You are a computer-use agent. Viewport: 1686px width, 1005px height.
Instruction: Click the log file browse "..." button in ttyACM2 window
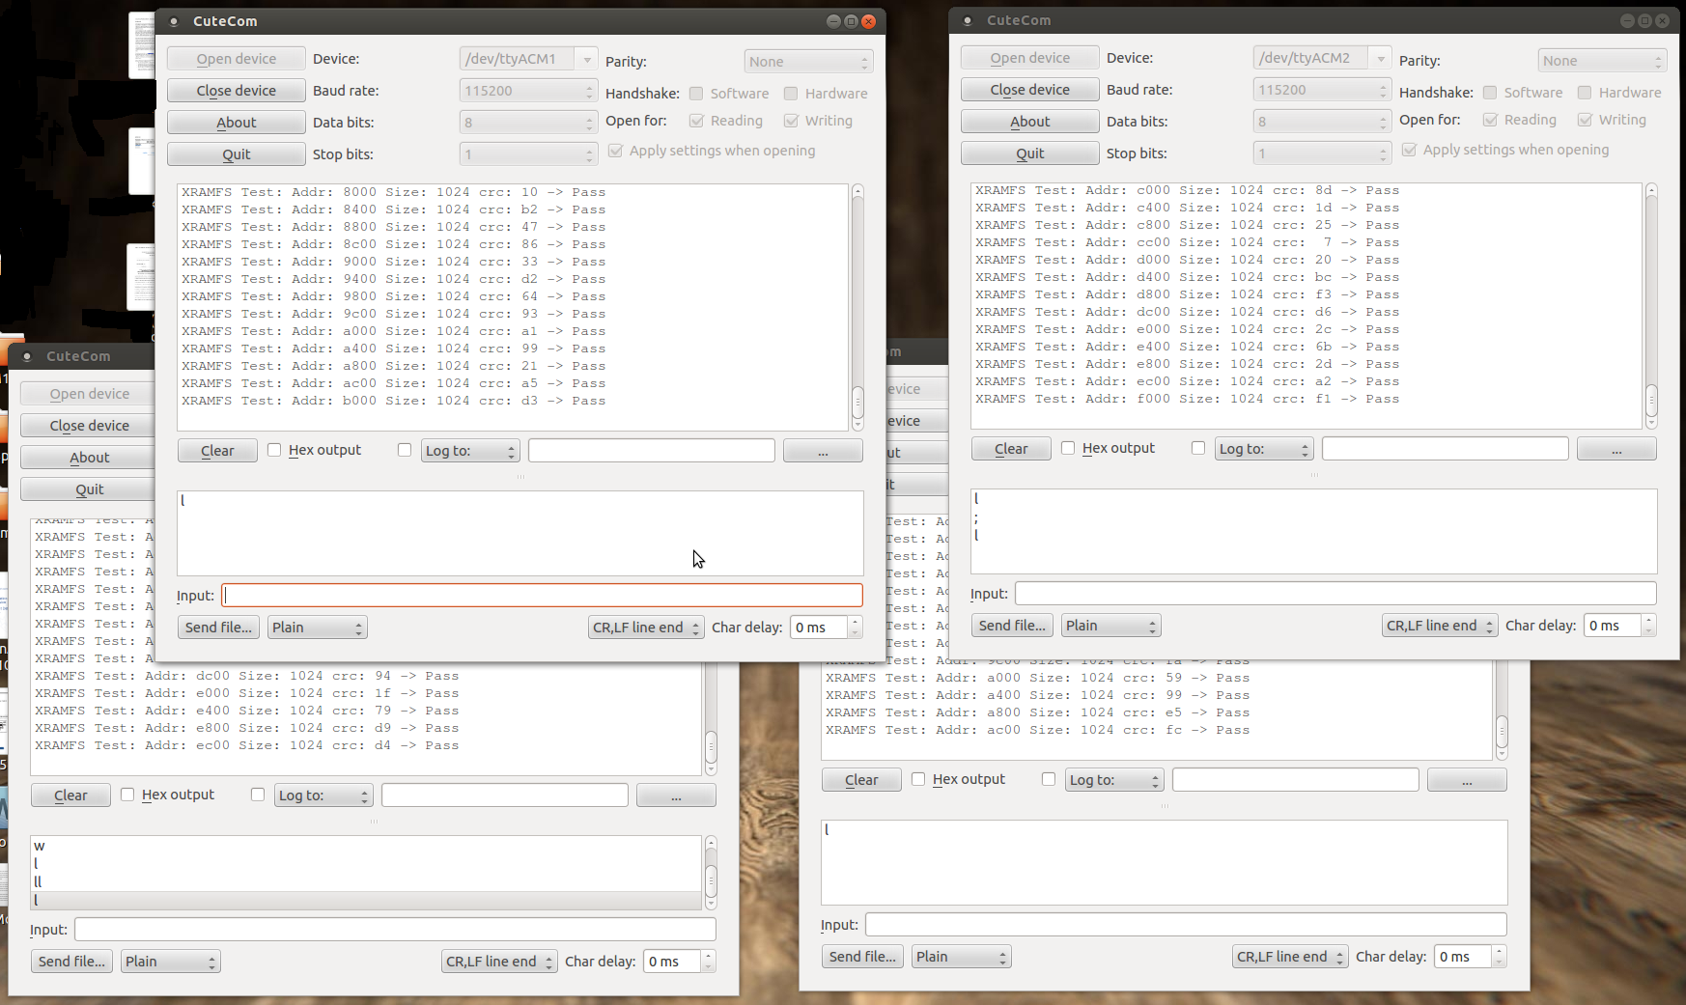[x=1616, y=449]
